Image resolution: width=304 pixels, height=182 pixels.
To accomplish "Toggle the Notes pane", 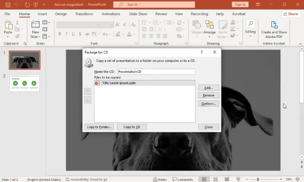I will pyautogui.click(x=160, y=179).
